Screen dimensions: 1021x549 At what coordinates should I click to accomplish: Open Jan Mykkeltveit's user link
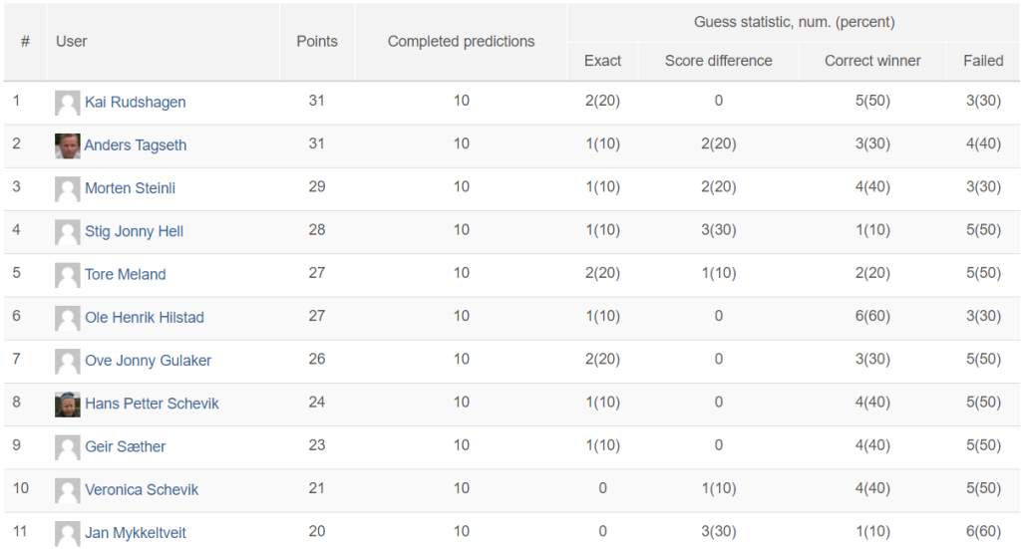136,533
